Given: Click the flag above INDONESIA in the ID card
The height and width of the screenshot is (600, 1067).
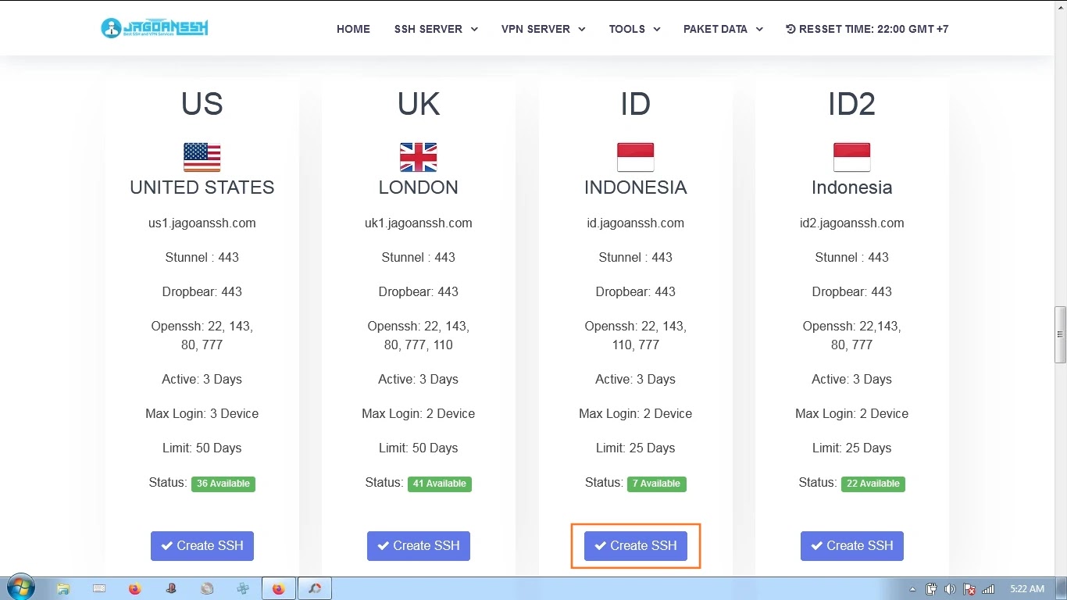Looking at the screenshot, I should pos(635,157).
